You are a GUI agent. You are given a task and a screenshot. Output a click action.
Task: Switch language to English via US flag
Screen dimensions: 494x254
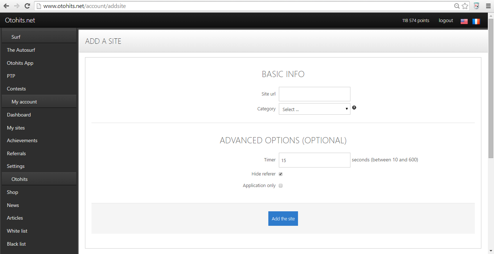464,21
